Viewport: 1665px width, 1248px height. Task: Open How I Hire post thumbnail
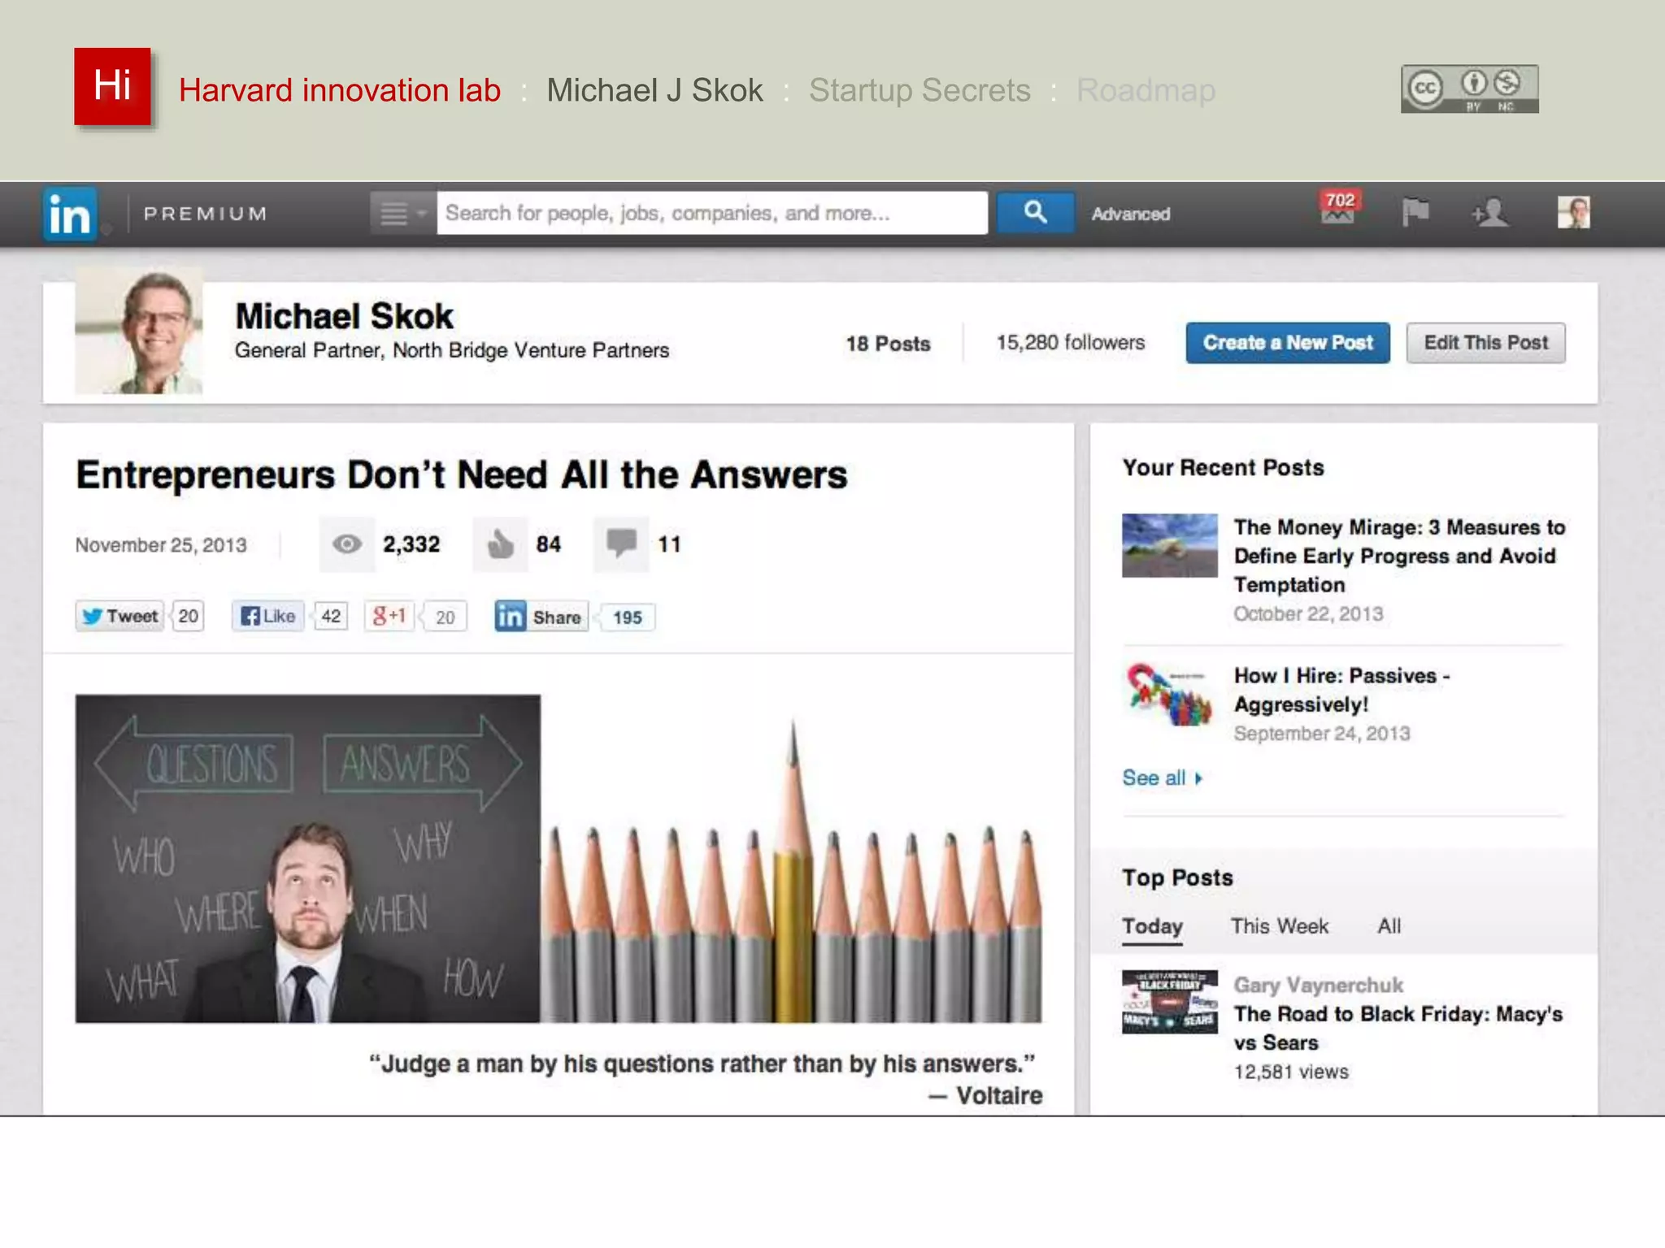click(1170, 694)
